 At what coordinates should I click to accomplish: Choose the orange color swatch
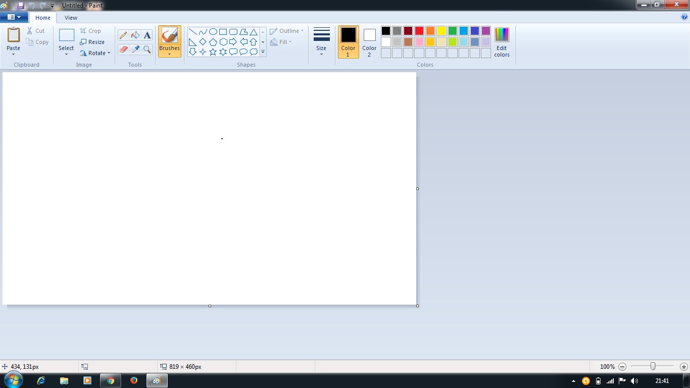pyautogui.click(x=430, y=31)
